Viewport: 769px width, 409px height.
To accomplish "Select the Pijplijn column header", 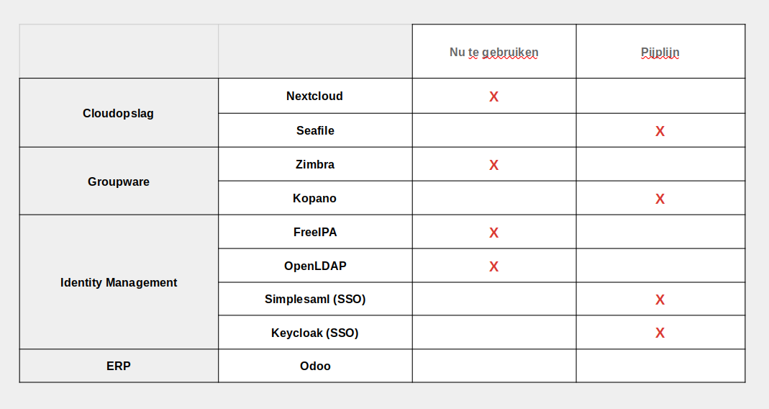I will pyautogui.click(x=660, y=52).
